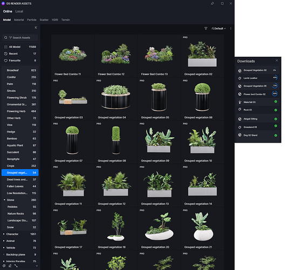Image resolution: width=303 pixels, height=270 pixels.
Task: Select the Backdrop plane category
Action: (20, 254)
